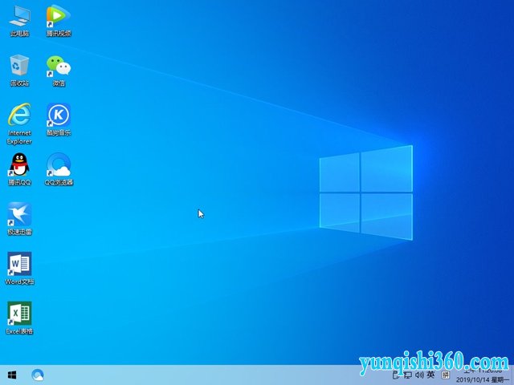Click the Windows logo on the wallpaper

click(x=365, y=192)
